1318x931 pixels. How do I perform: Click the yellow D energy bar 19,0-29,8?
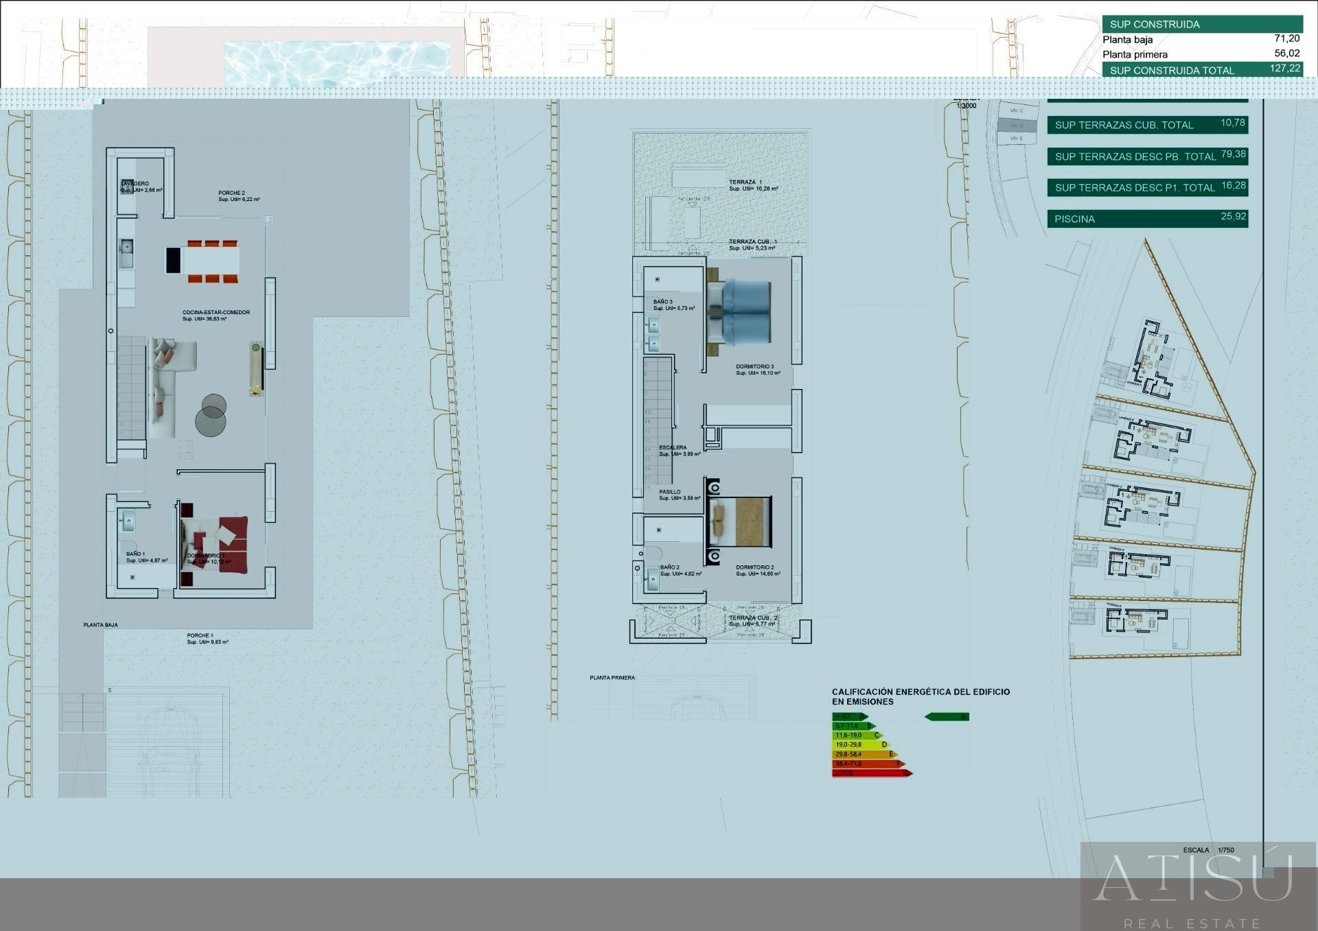pyautogui.click(x=861, y=744)
